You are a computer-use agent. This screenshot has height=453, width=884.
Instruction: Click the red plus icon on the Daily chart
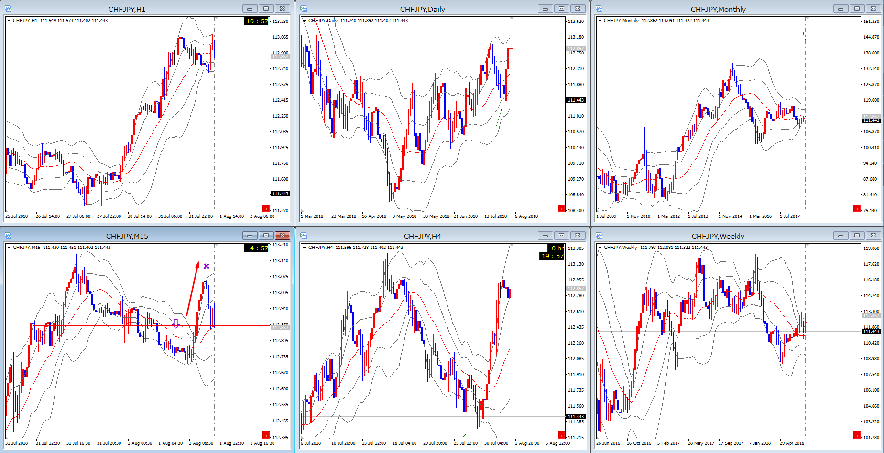561,208
